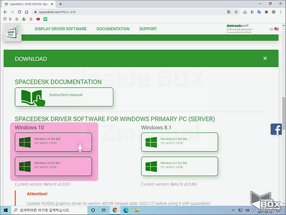The height and width of the screenshot is (215, 286).
Task: Open Task View on the taskbar
Action: [x=104, y=210]
